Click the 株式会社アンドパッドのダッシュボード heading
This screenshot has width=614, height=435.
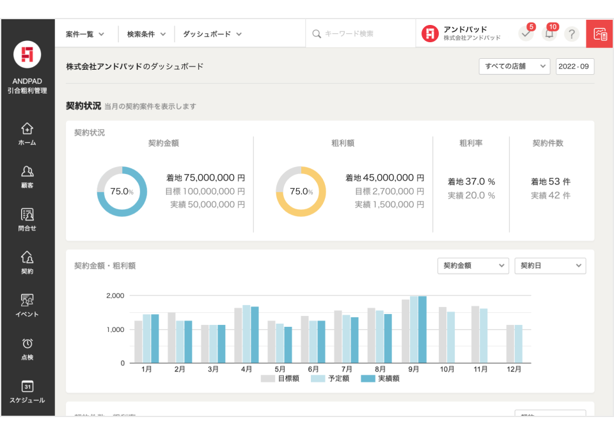tap(135, 67)
